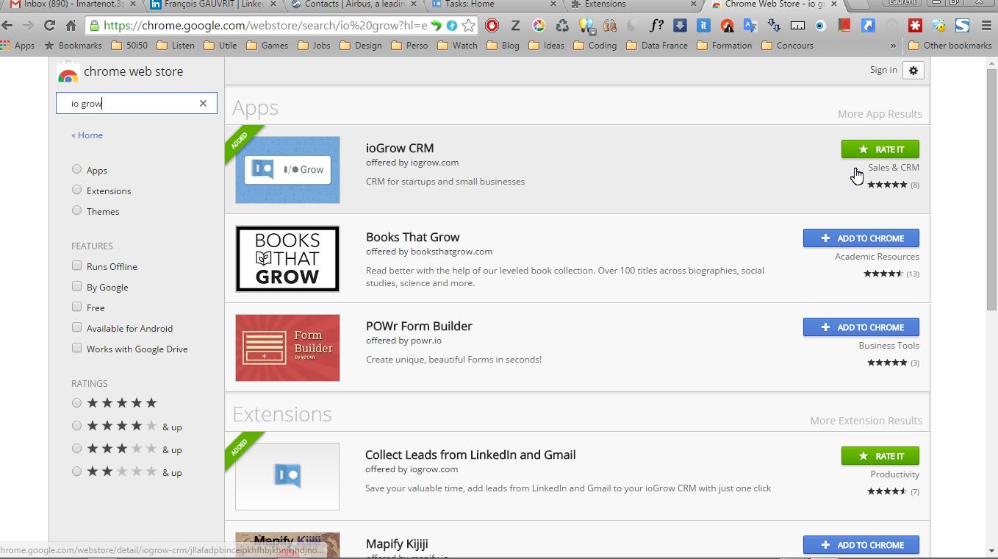Expand hidden bookmarks with the chevron
998x559 pixels.
click(x=894, y=46)
